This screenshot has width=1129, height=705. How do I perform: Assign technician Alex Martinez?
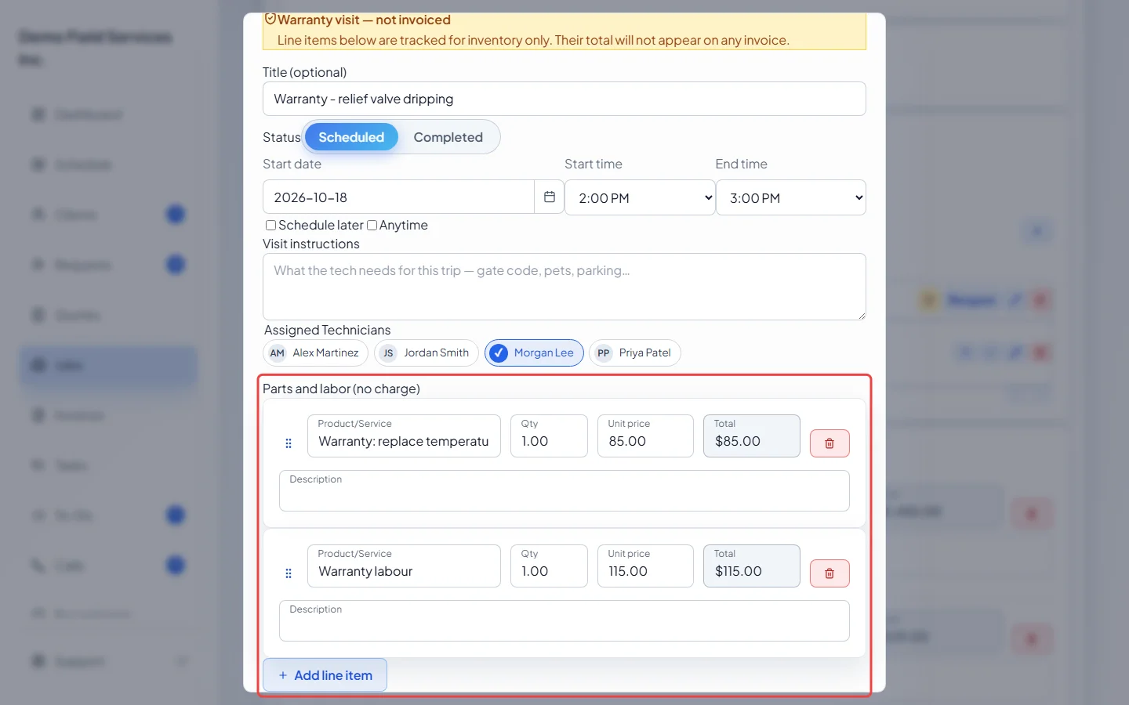click(x=315, y=353)
